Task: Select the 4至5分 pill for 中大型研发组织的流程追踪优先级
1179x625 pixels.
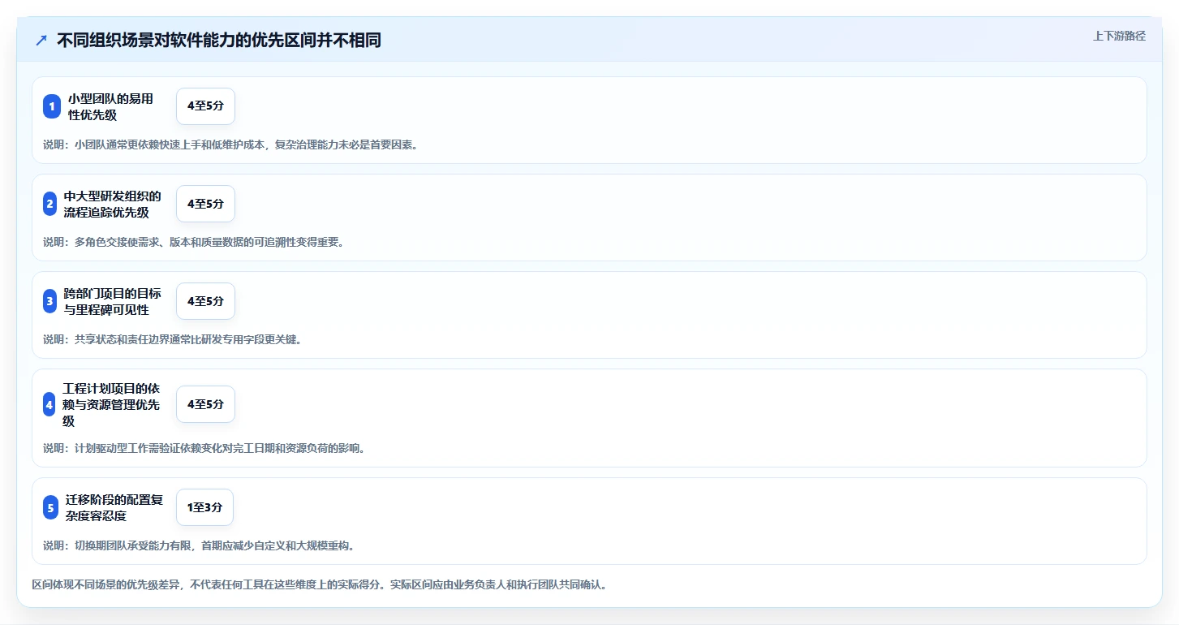Action: 205,204
